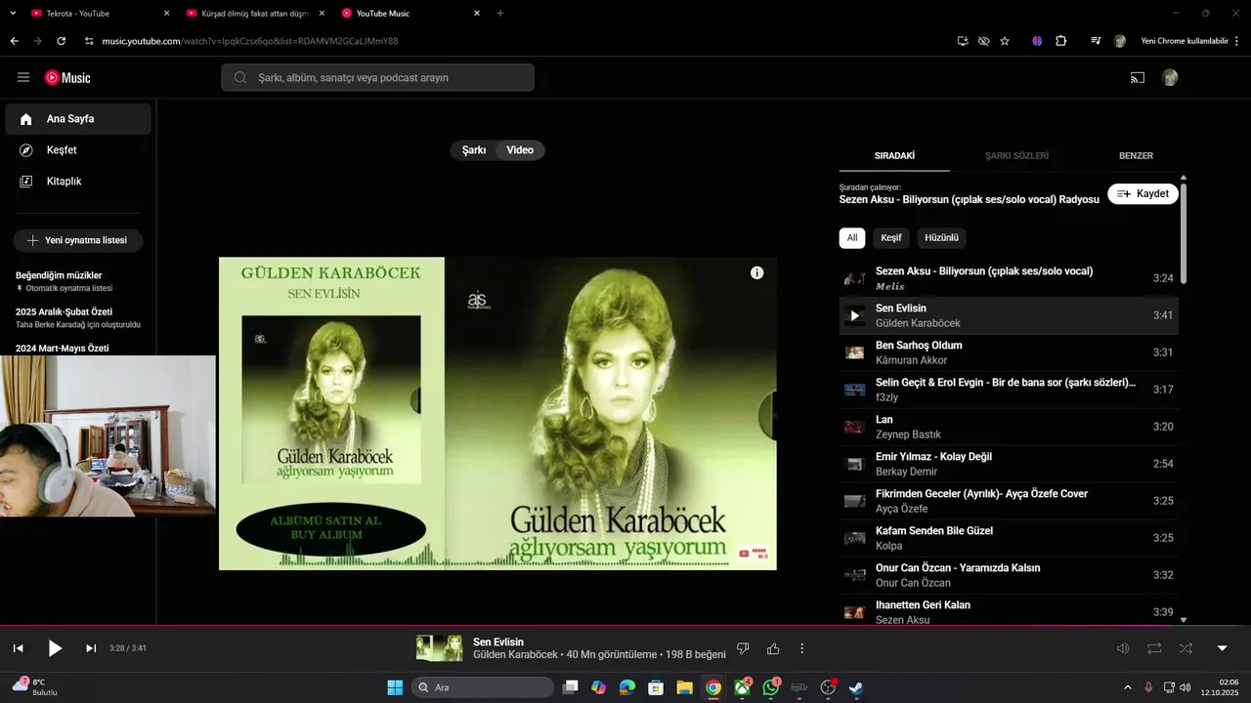Open a new browser tab
The image size is (1251, 703).
click(500, 14)
